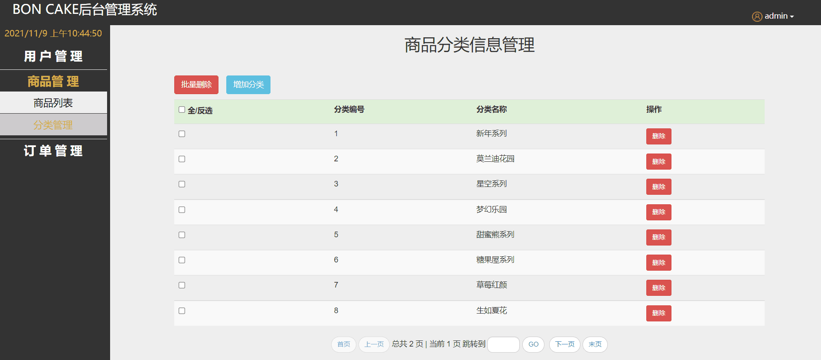Go to 首页 first page
This screenshot has width=821, height=360.
point(344,344)
